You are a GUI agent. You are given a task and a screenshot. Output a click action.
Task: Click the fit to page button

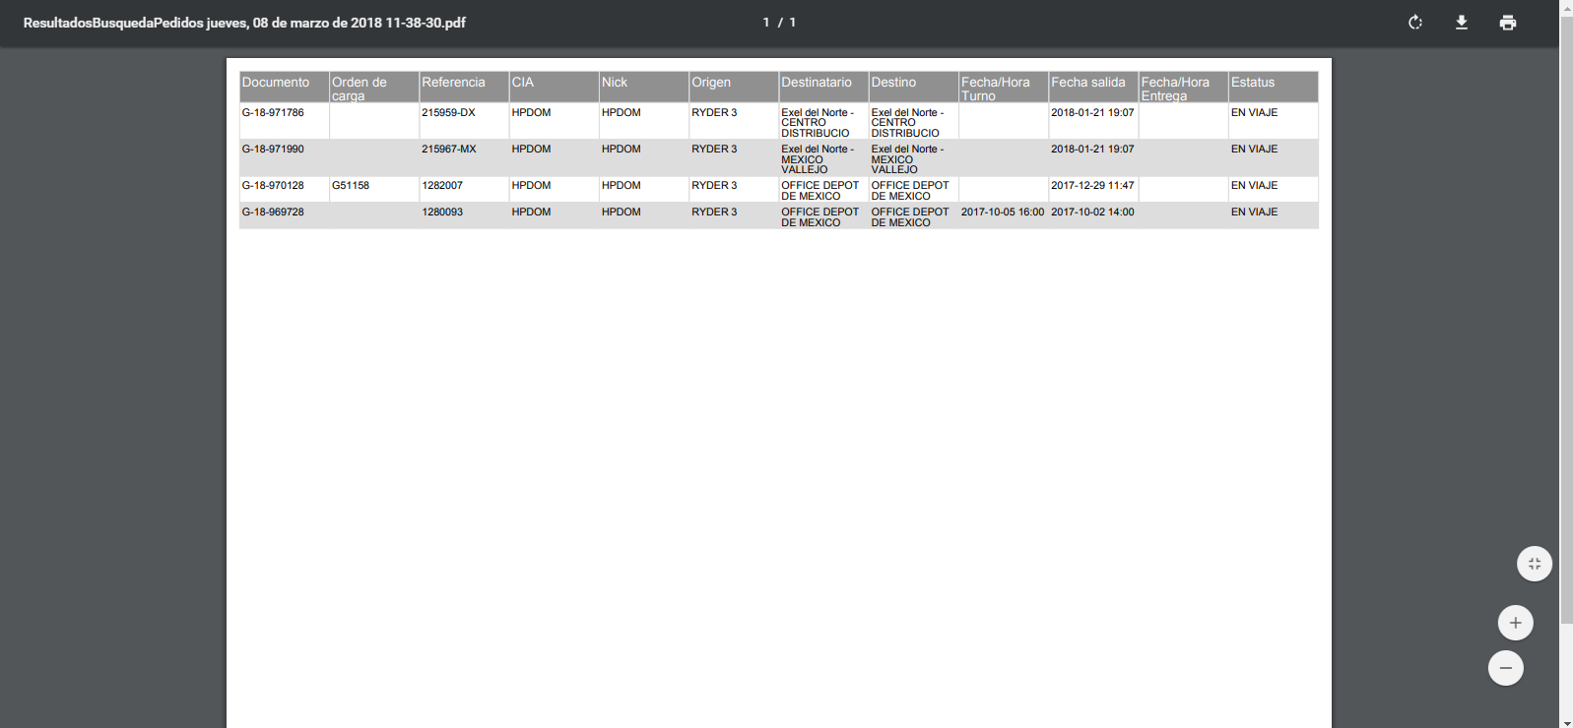point(1534,564)
